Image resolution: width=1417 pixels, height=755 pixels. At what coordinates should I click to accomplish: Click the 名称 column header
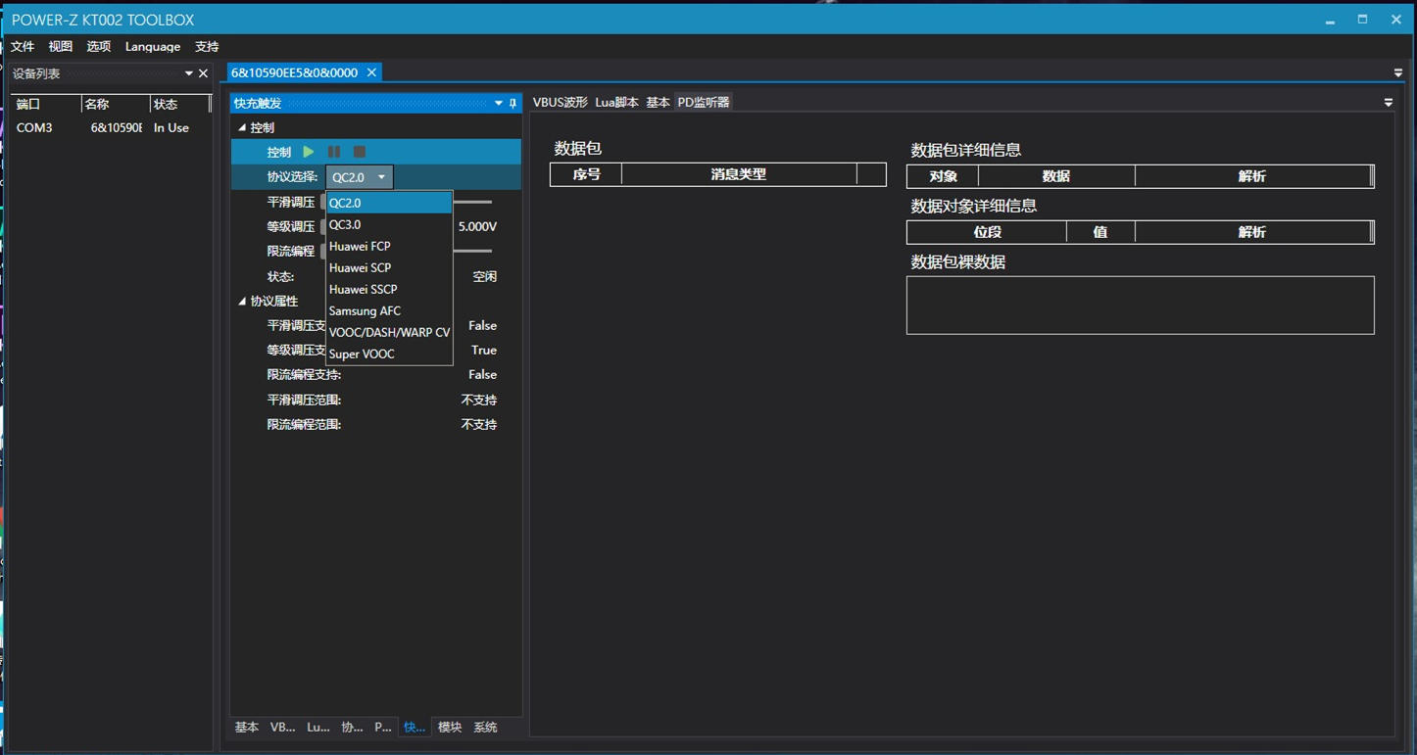pyautogui.click(x=116, y=104)
